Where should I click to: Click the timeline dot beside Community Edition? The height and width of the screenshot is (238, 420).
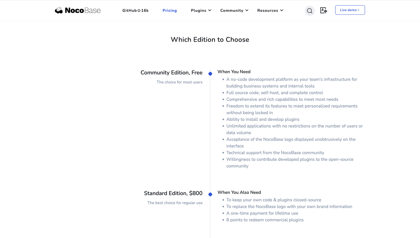click(x=210, y=74)
